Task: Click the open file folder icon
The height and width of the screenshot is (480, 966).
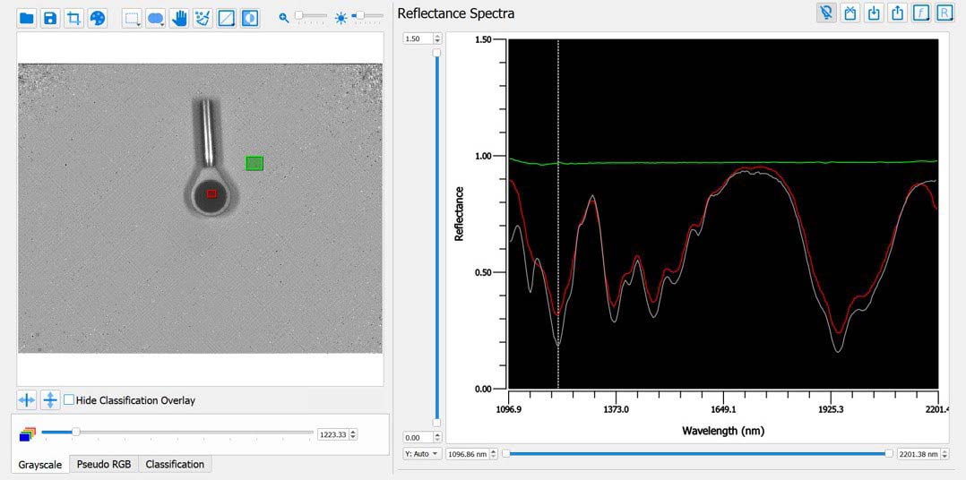Action: [x=27, y=18]
